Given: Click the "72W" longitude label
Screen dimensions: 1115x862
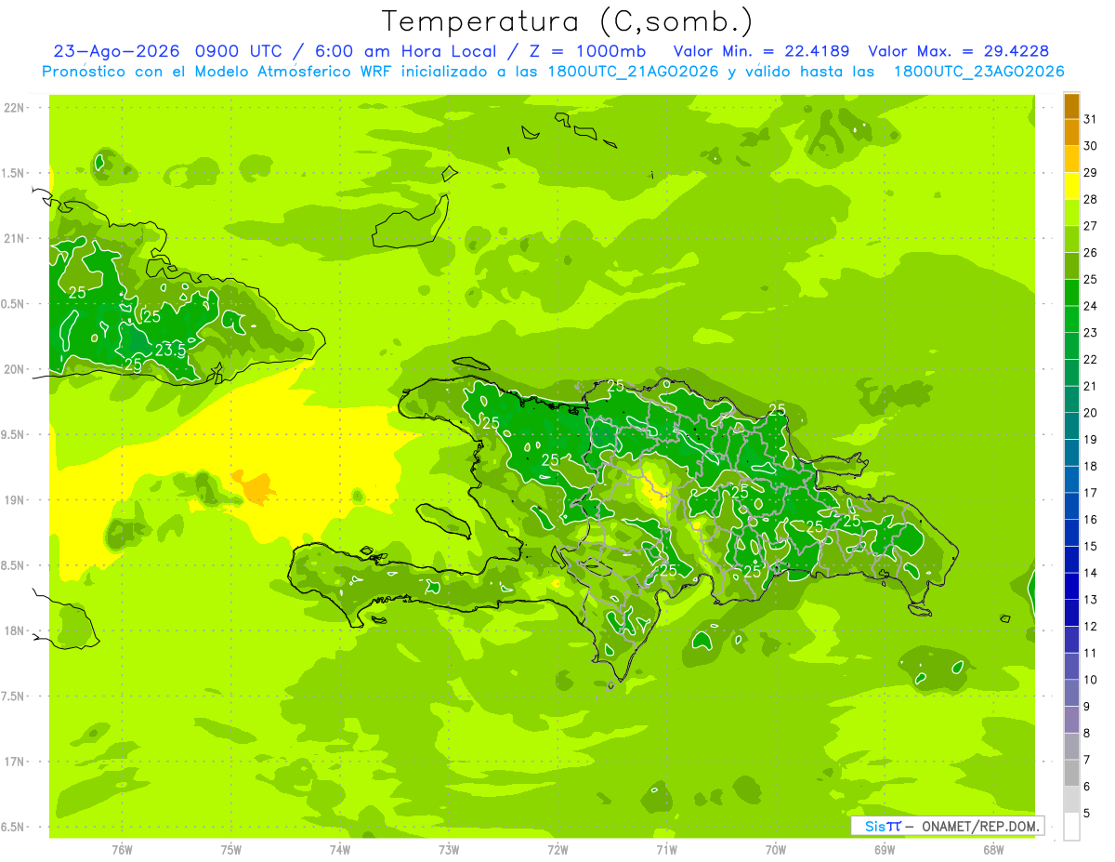Looking at the screenshot, I should 557,849.
